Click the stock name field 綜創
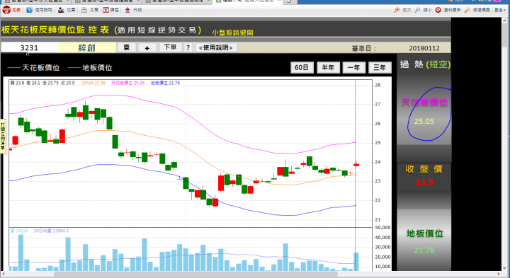Image resolution: width=510 pixels, height=278 pixels. (87, 47)
